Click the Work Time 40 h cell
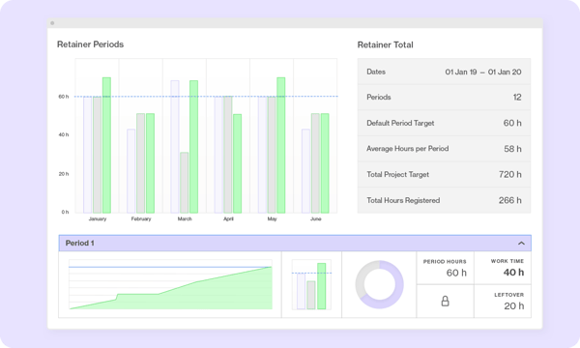Viewport: 580px width, 348px height. [x=503, y=268]
